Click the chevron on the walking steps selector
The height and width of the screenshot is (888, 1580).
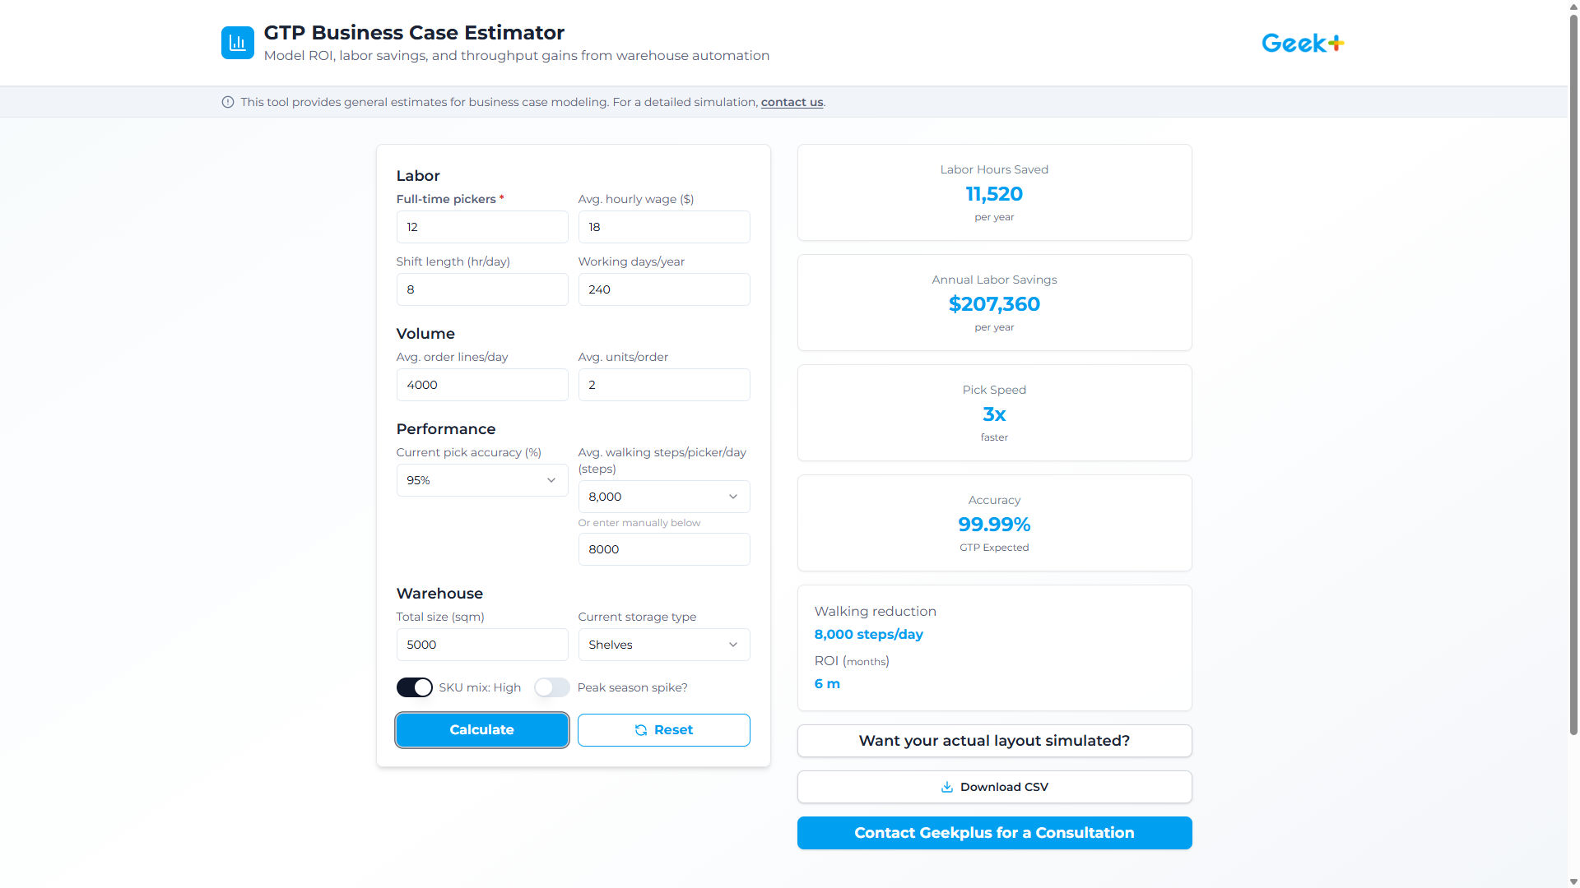732,497
